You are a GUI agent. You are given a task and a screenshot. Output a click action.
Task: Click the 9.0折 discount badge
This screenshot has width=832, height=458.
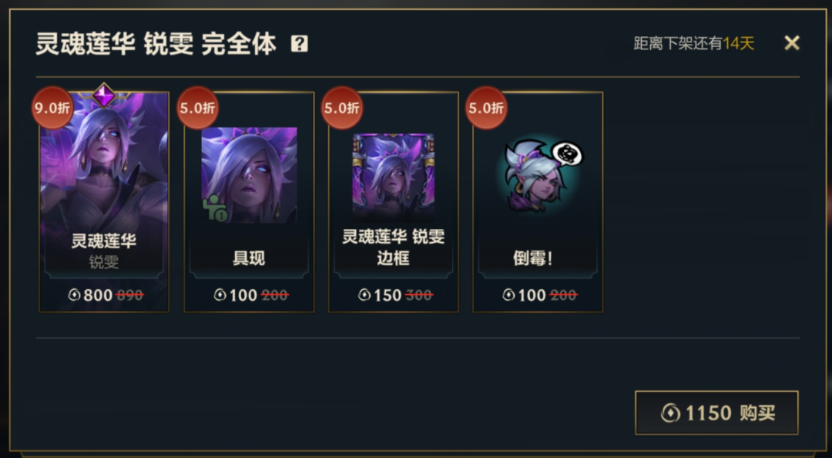[52, 108]
